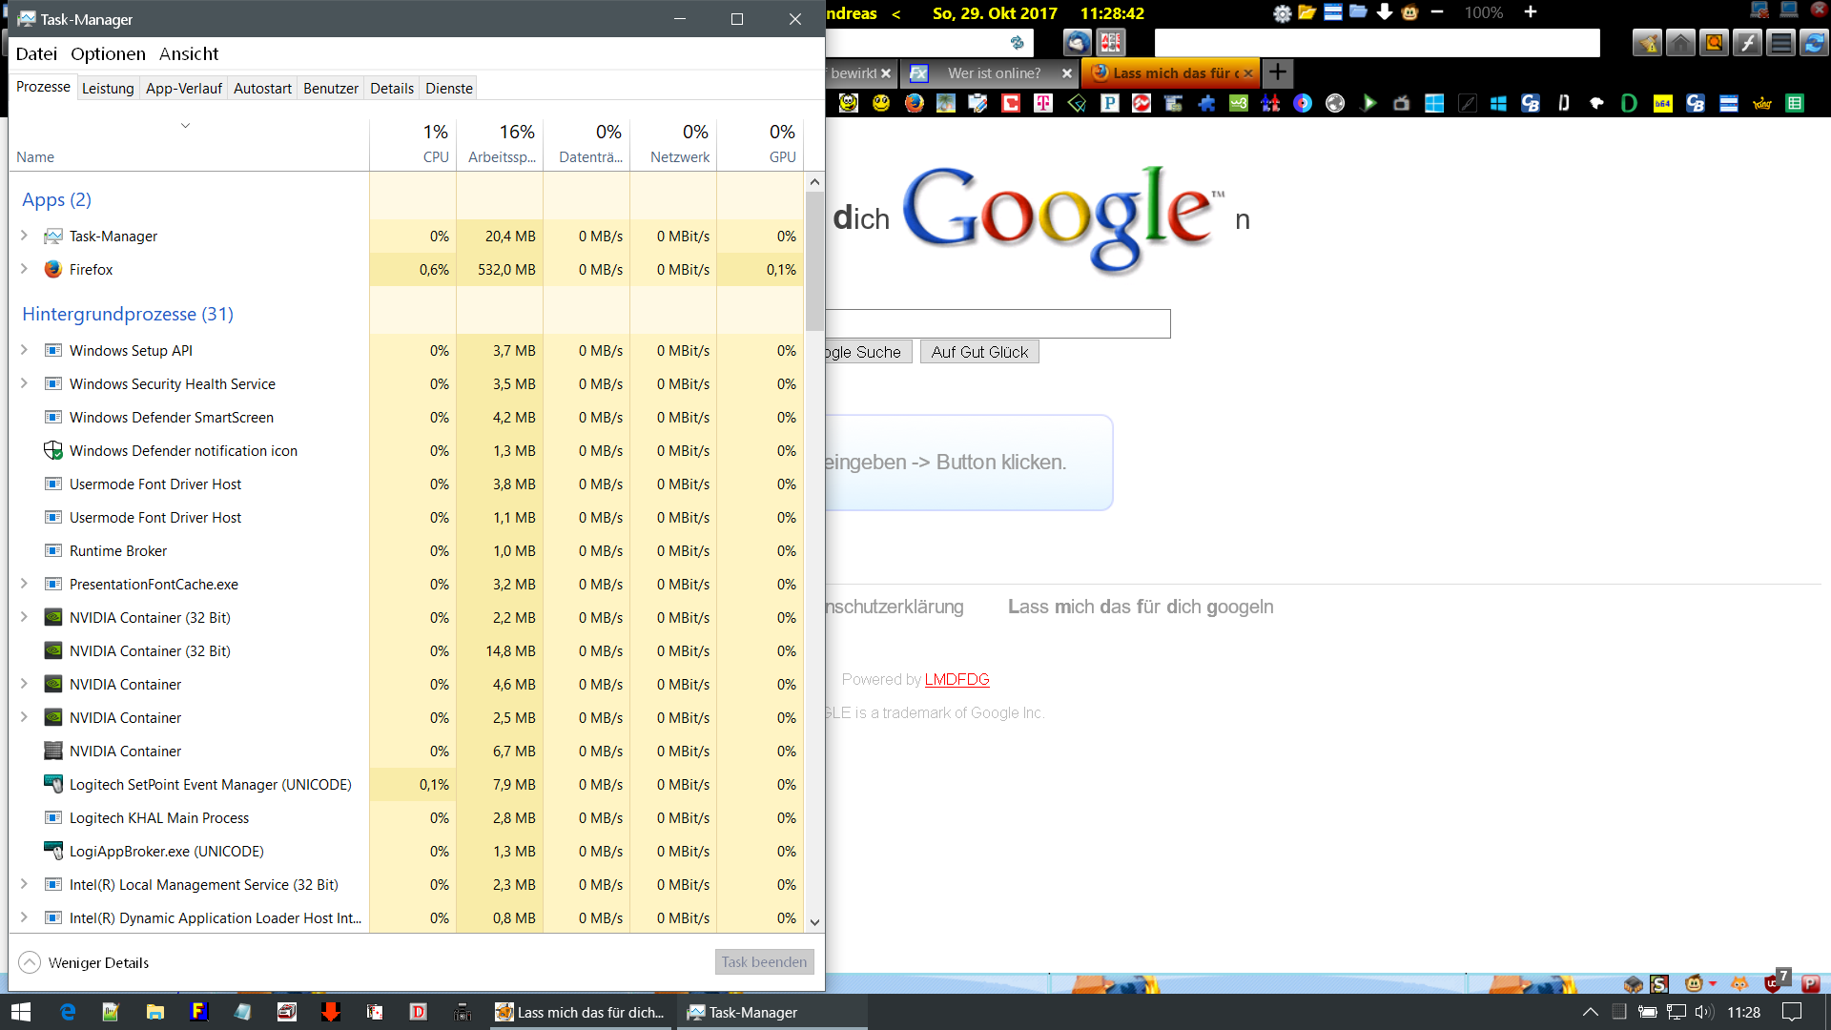The height and width of the screenshot is (1030, 1831).
Task: Click the reload arrows toolbar button
Action: (x=1814, y=43)
